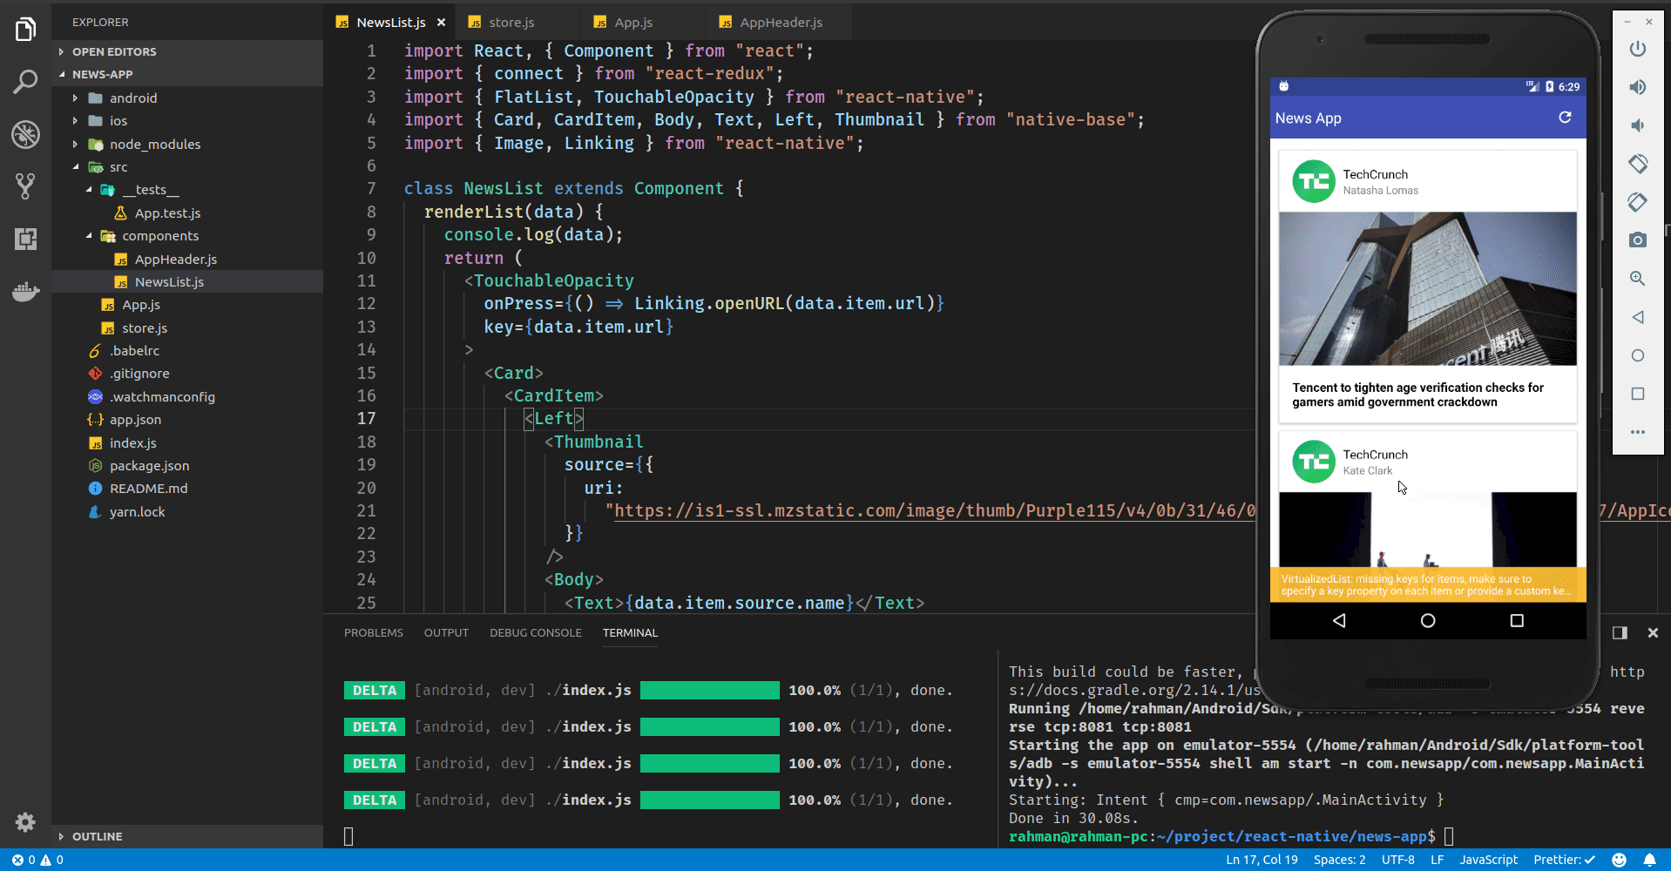Viewport: 1671px width, 871px height.
Task: Open emulator extended controls (three dots)
Action: click(1638, 432)
